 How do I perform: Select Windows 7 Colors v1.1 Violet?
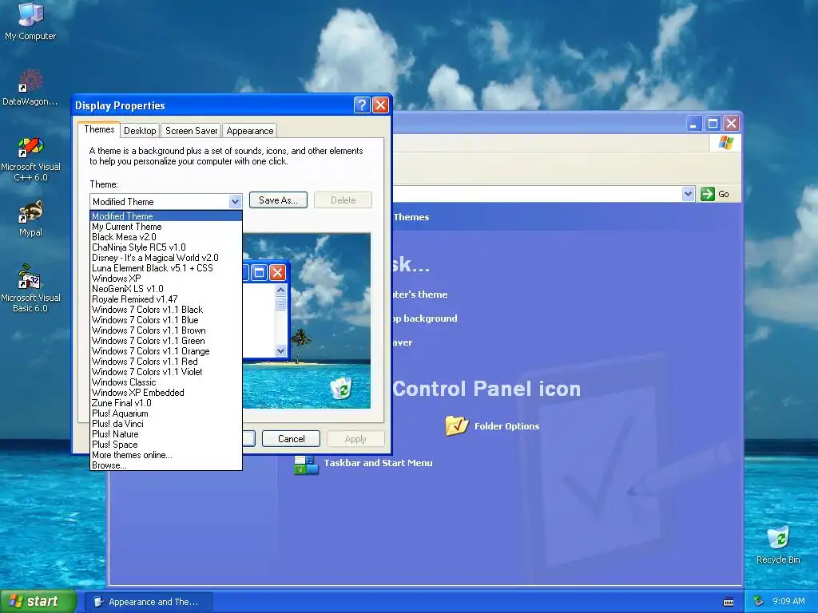point(166,372)
